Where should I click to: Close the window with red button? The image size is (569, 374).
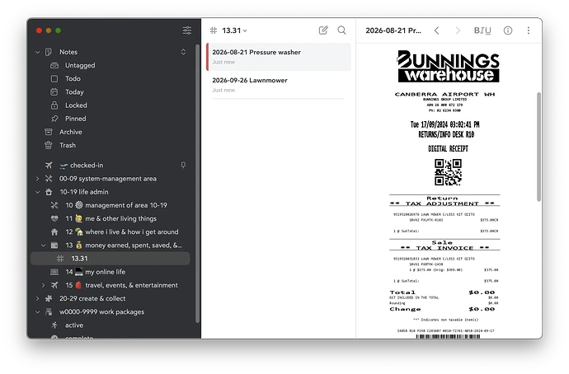coord(39,30)
